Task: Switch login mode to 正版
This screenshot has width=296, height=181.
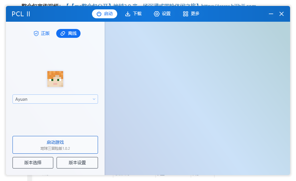Action: [x=42, y=34]
